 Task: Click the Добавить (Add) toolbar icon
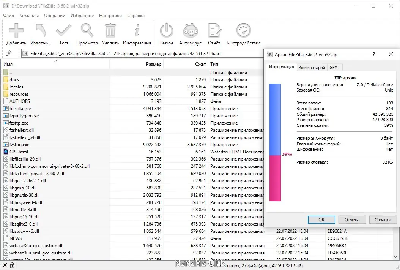coord(16,31)
